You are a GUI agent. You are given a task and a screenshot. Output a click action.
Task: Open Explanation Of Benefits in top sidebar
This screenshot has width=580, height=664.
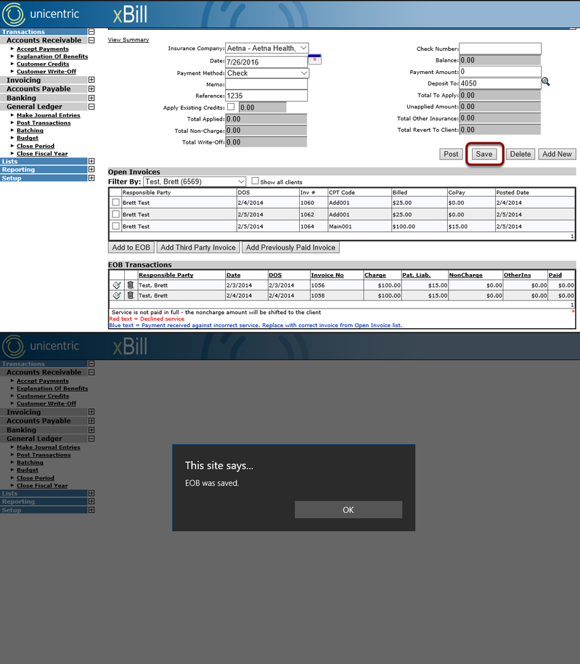tap(52, 56)
